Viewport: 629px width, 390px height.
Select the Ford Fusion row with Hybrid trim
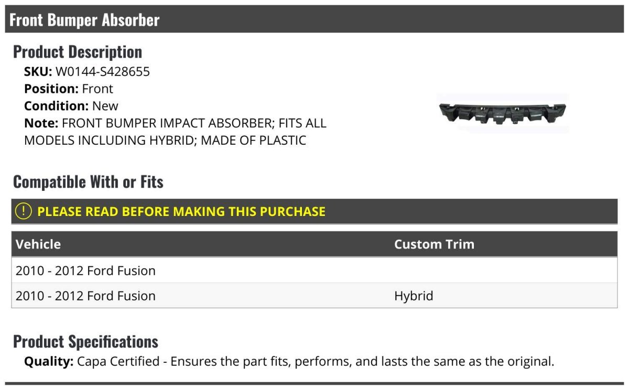coord(314,296)
